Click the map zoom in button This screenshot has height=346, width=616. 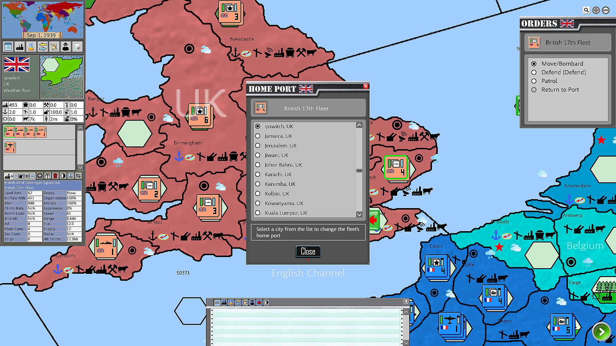pos(596,10)
